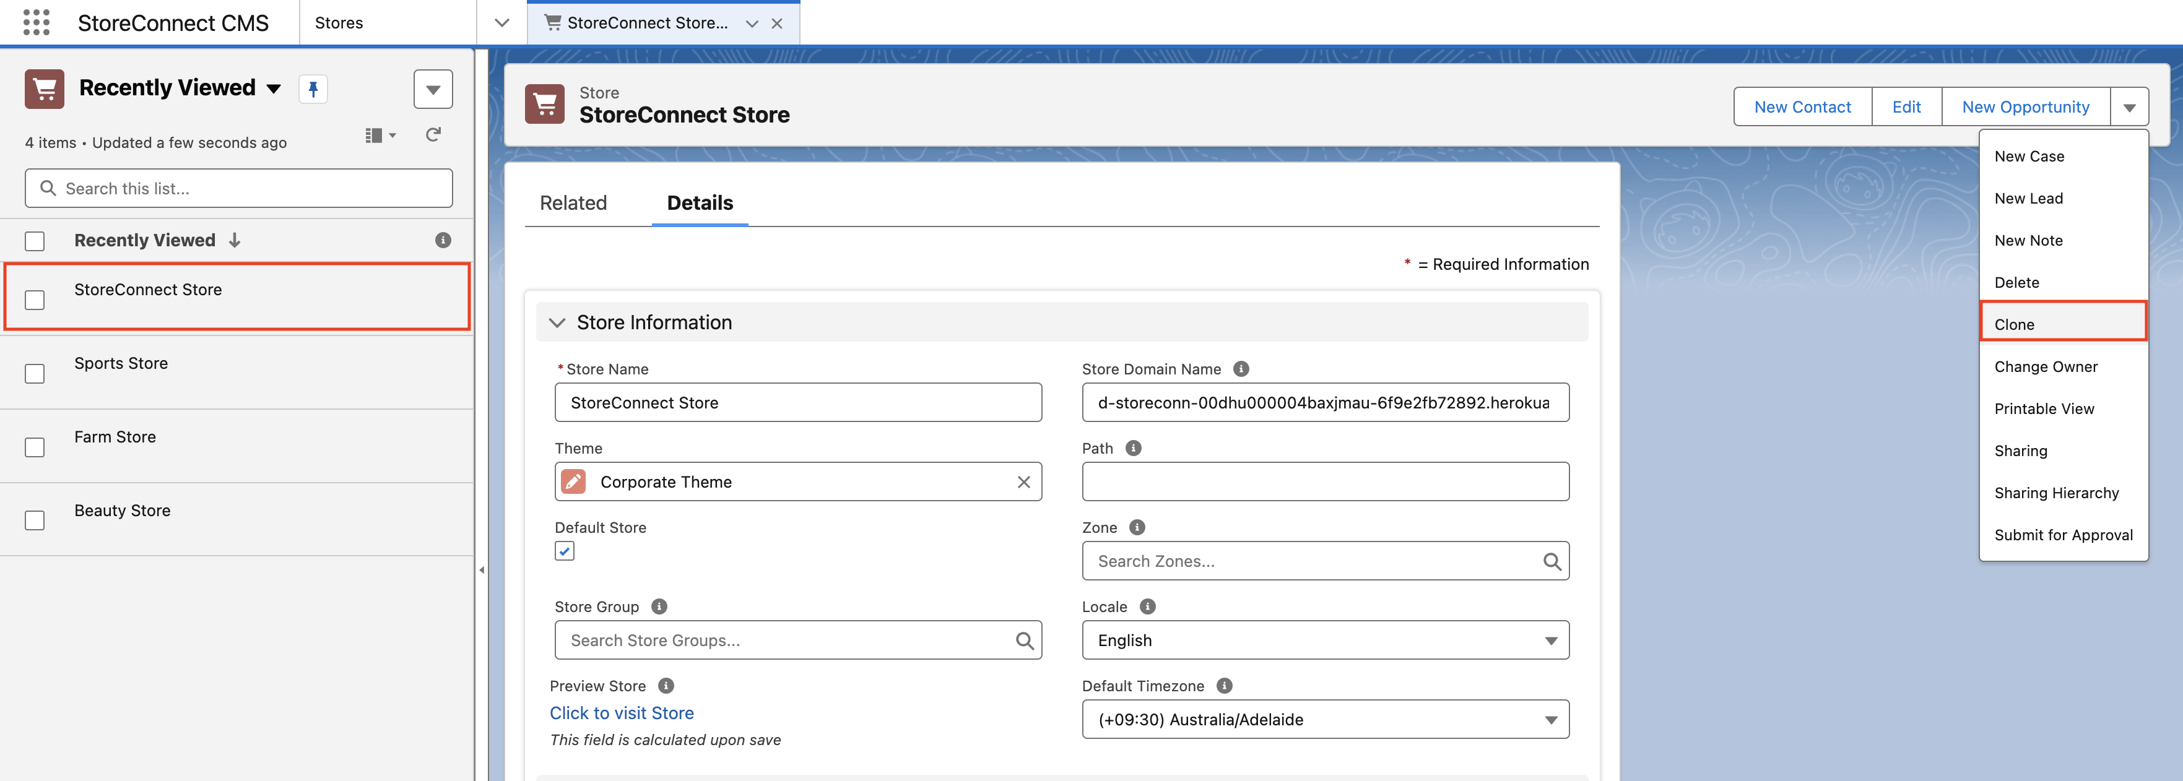Open the Beauty Store record
Screen dimensions: 2183x781
tap(122, 511)
